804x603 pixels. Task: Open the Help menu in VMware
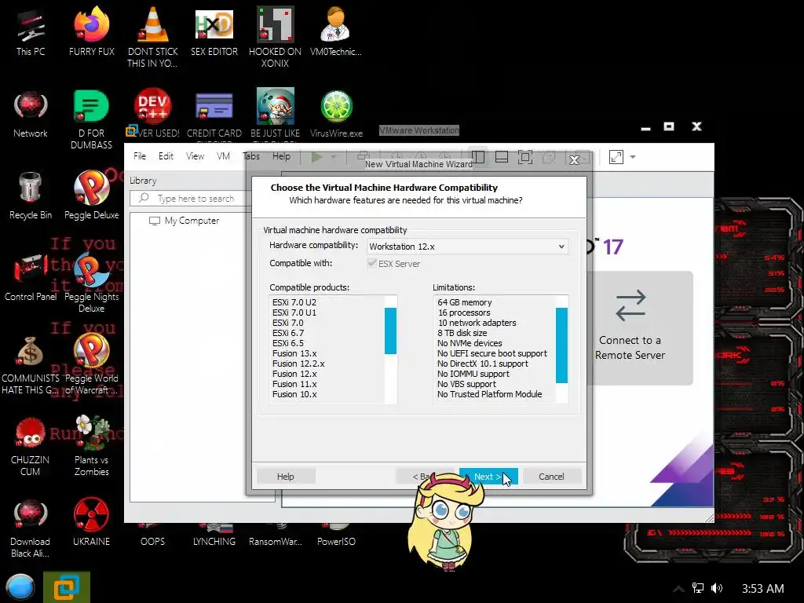281,156
